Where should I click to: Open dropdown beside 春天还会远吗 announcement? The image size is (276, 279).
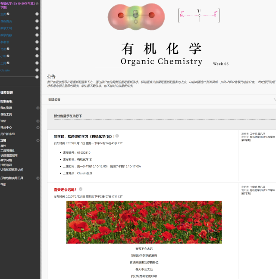point(81,189)
